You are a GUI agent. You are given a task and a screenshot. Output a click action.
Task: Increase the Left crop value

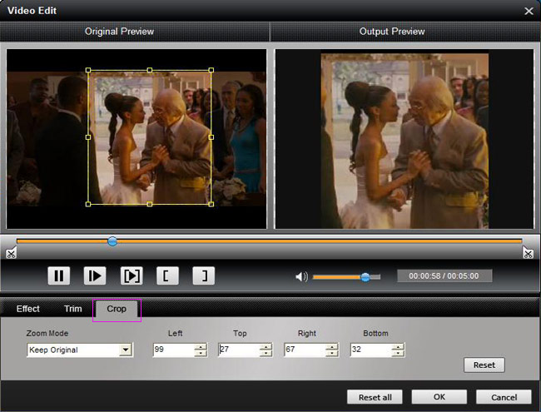tap(201, 346)
